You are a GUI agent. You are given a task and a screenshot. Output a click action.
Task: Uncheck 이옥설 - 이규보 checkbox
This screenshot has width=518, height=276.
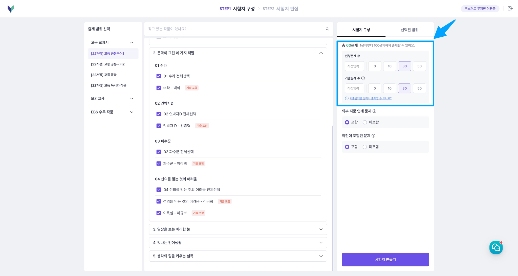point(159,213)
